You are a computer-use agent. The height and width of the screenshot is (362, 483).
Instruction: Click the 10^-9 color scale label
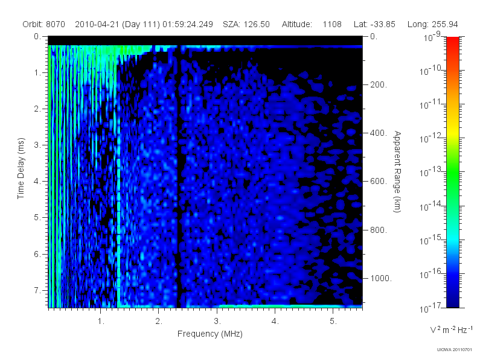pyautogui.click(x=432, y=37)
